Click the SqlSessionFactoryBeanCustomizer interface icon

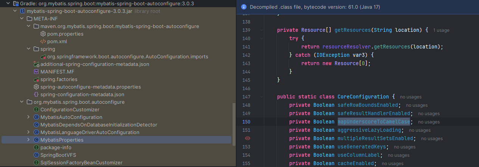pos(36,162)
